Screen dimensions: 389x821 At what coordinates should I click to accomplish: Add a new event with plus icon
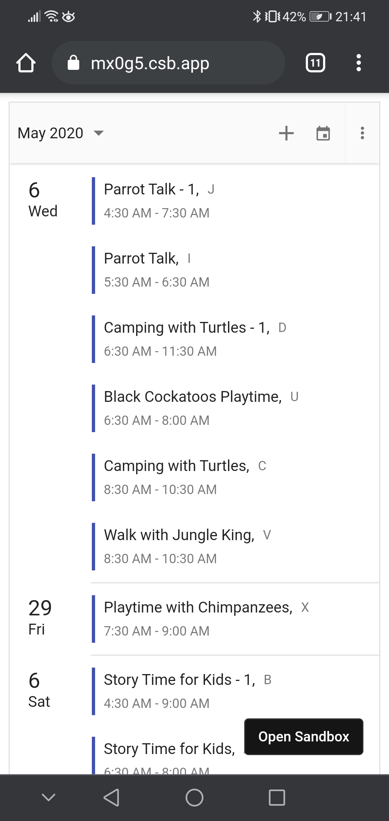(x=286, y=133)
